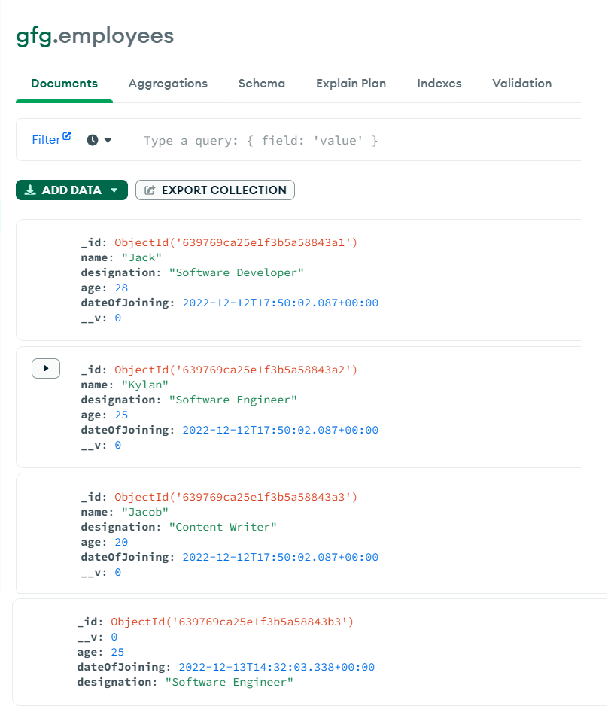Screen dimensions: 608x706
Task: Click the gfg database name in the title
Action: 33,36
